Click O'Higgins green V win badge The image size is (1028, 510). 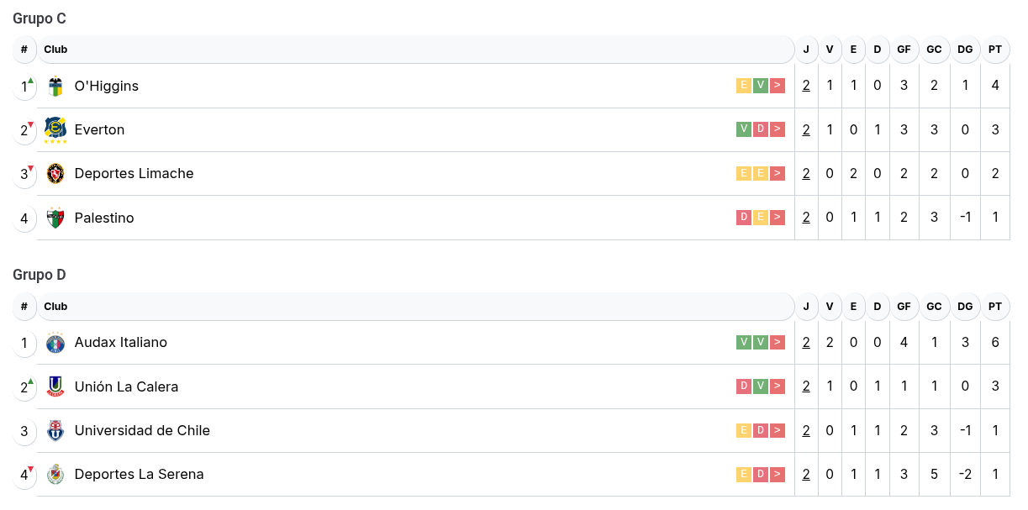[x=761, y=86]
